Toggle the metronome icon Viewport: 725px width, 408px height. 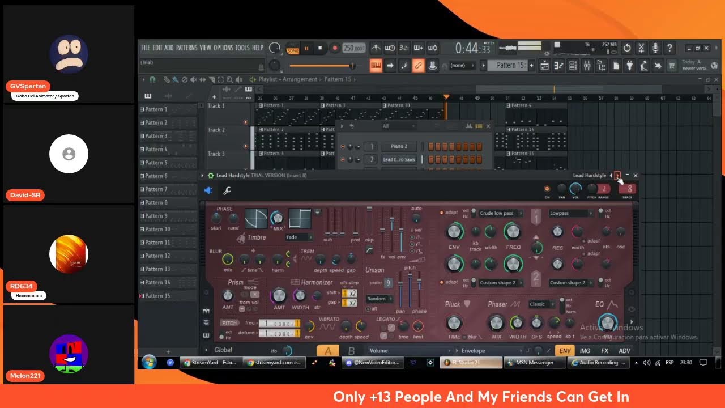pos(376,48)
